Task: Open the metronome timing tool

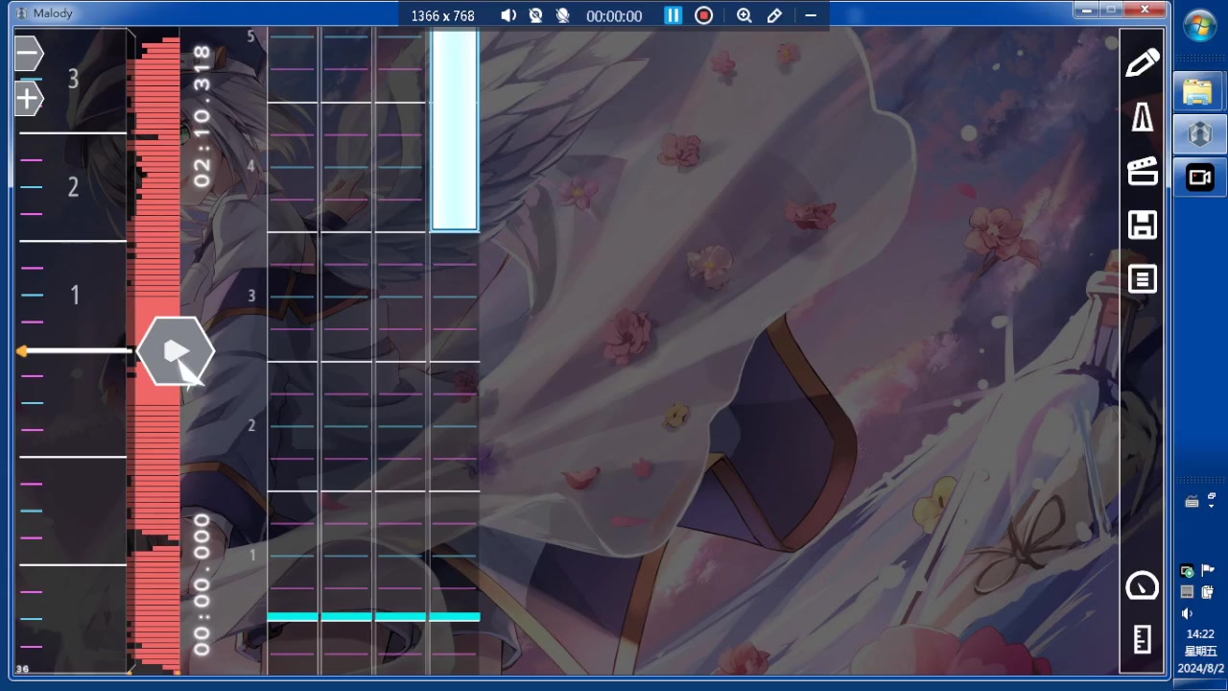Action: [x=1142, y=118]
